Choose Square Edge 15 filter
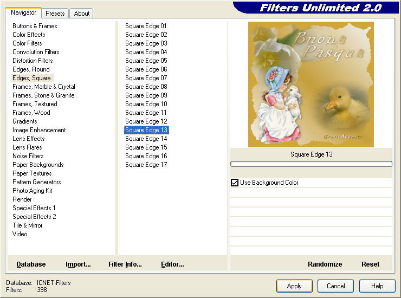 (146, 147)
